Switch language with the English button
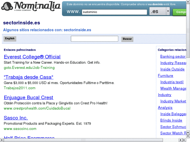190x142 pixels. click(x=10, y=39)
